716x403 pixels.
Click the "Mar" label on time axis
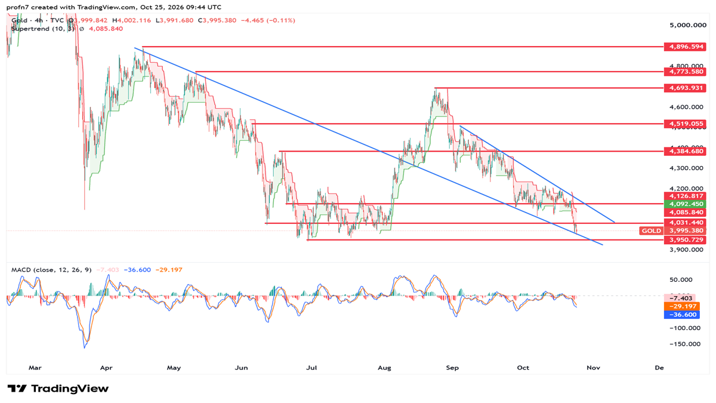(x=35, y=368)
